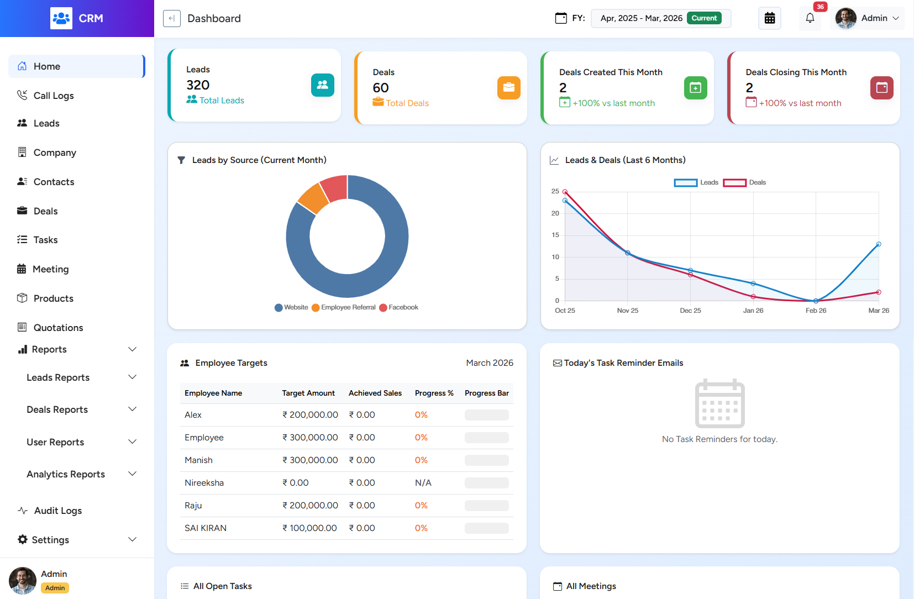914x599 pixels.
Task: Toggle the Leads series in the legend
Action: [695, 182]
